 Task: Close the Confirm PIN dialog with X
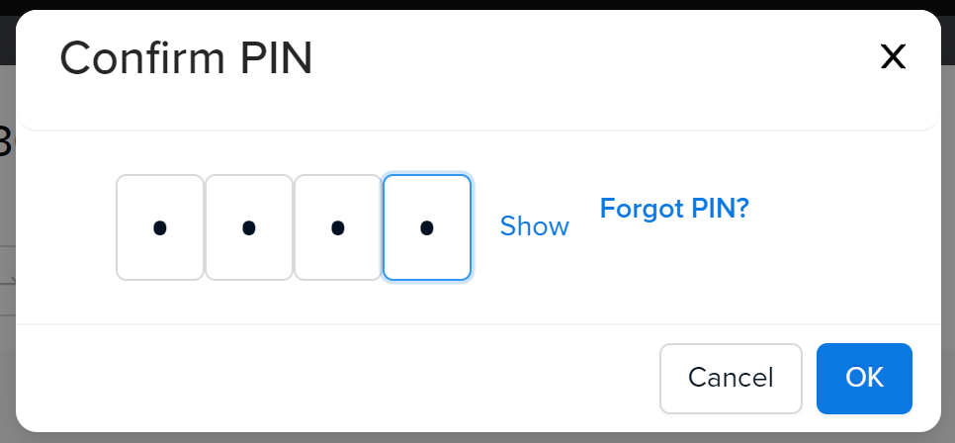pyautogui.click(x=893, y=57)
